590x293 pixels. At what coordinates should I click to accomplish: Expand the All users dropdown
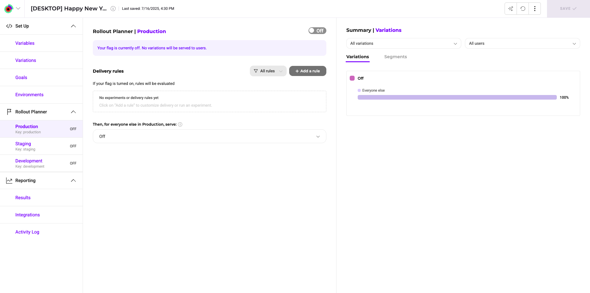point(522,44)
